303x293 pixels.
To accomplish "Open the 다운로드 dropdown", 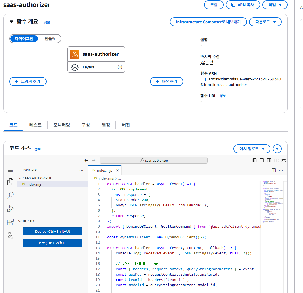I will (x=265, y=22).
